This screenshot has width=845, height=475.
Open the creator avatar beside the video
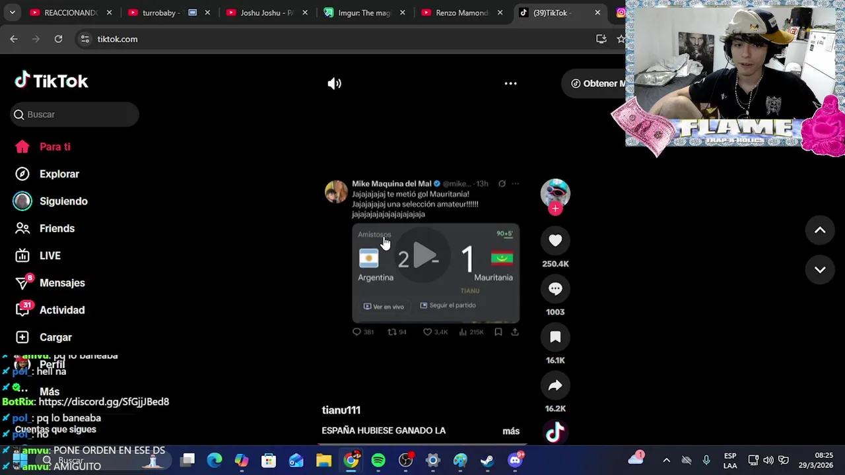[x=555, y=192]
